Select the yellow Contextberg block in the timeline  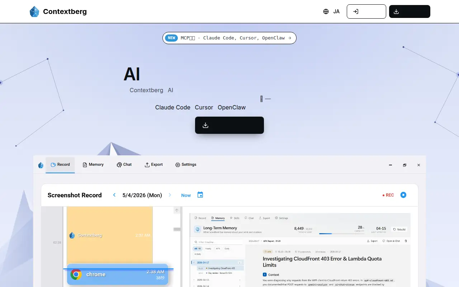[x=110, y=235]
